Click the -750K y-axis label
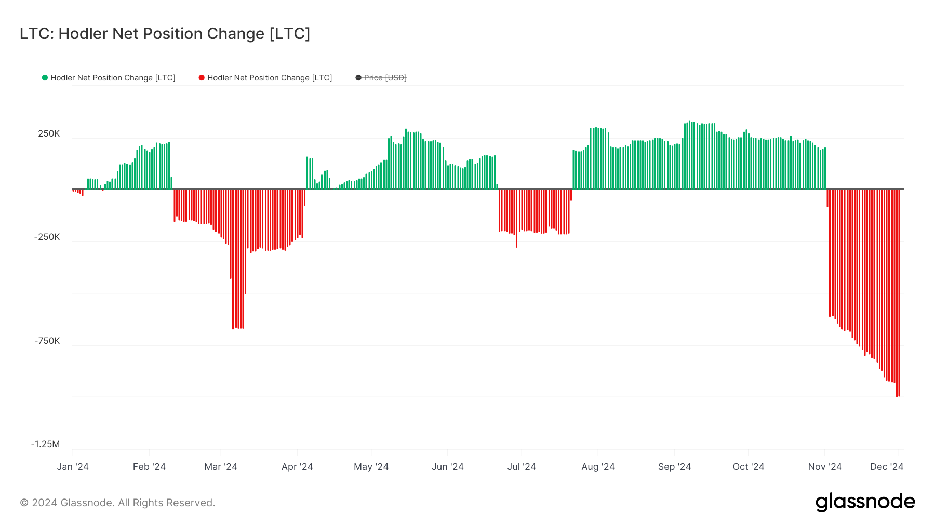Viewport: 935px width, 526px height. coord(47,341)
